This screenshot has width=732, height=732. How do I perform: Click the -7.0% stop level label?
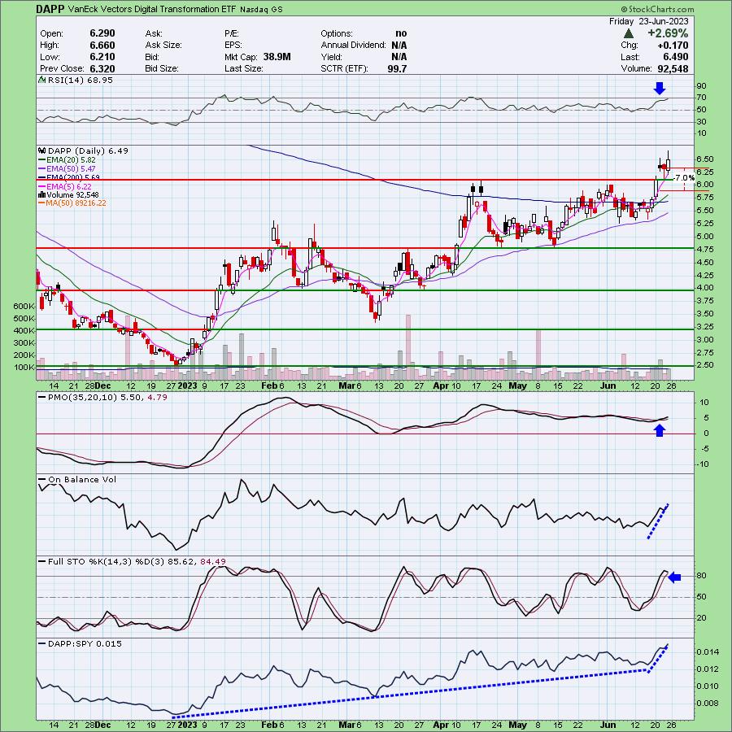point(684,178)
